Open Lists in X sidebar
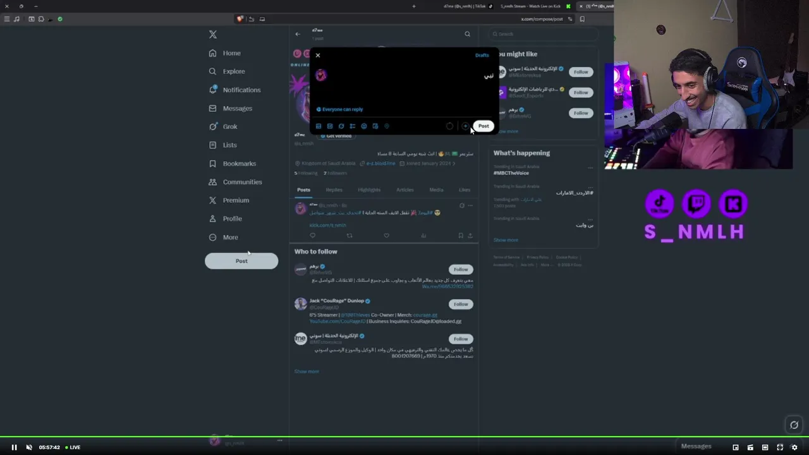The height and width of the screenshot is (455, 809). pos(222,145)
